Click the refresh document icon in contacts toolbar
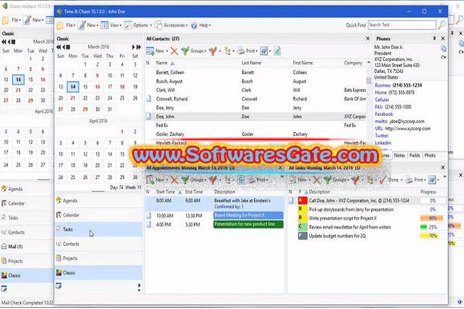This screenshot has width=464, height=309. [277, 51]
